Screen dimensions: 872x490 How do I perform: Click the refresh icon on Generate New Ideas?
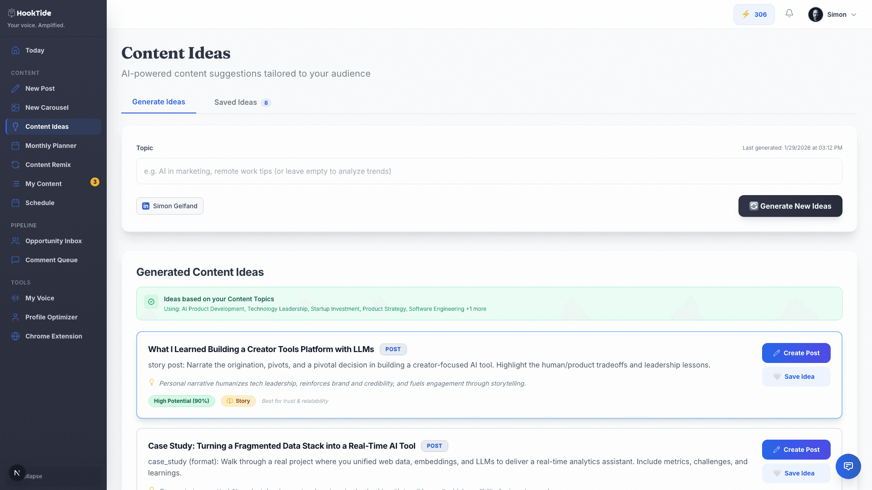[x=754, y=206]
